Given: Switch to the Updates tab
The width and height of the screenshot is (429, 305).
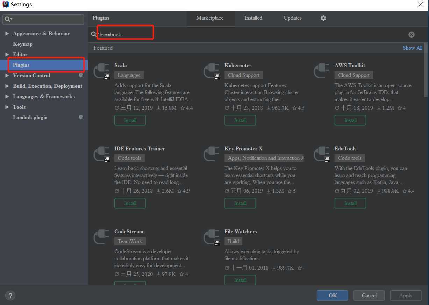Looking at the screenshot, I should 293,18.
